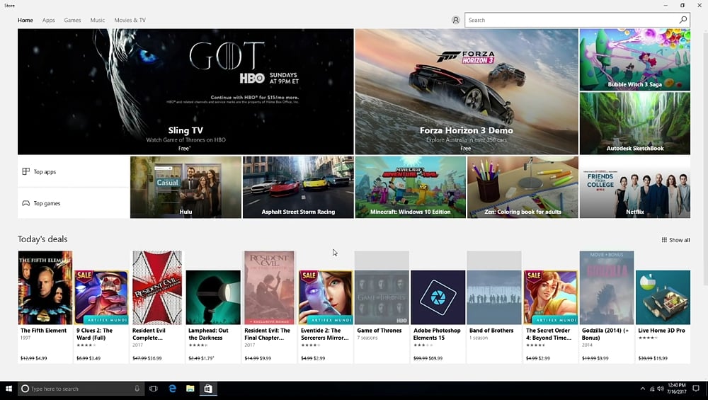Open the Forza Horizon 3 Demo banner
Image resolution: width=708 pixels, height=400 pixels.
pos(467,91)
